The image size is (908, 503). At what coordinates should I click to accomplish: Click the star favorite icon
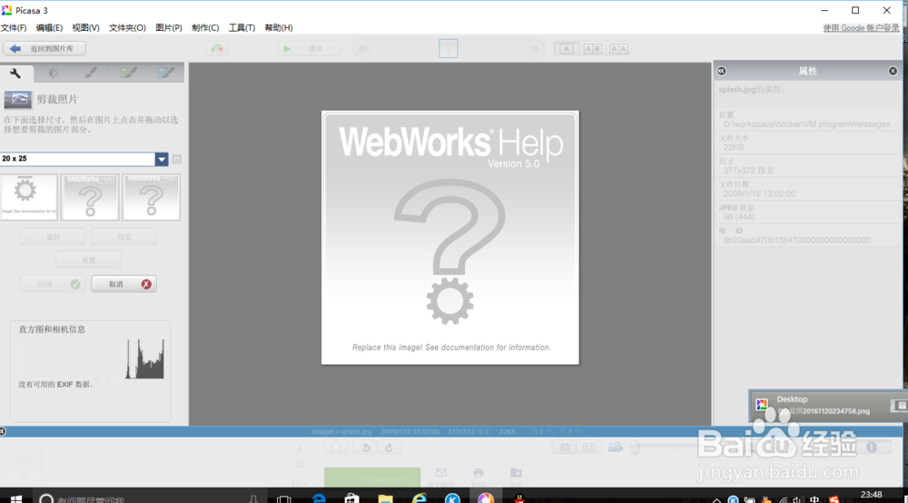(337, 448)
